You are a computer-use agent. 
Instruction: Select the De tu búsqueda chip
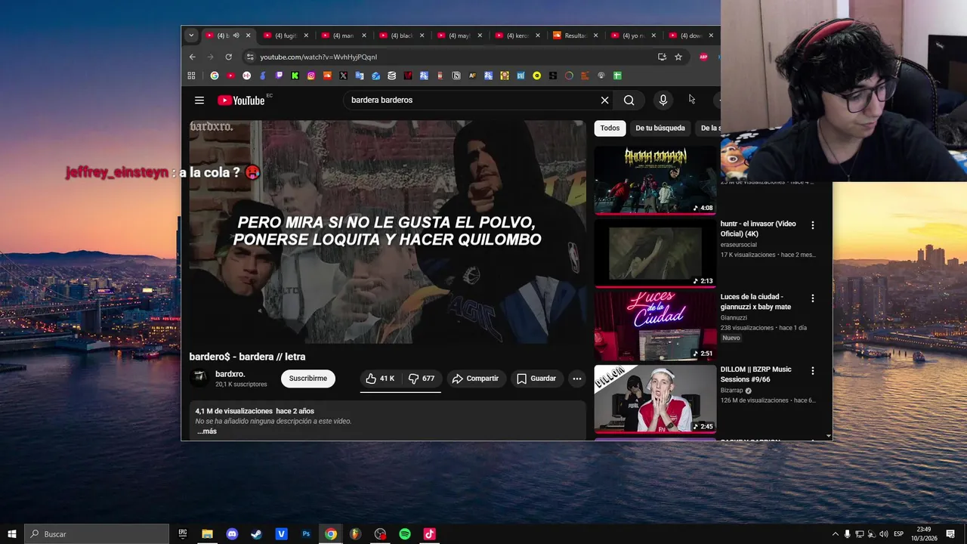[660, 128]
